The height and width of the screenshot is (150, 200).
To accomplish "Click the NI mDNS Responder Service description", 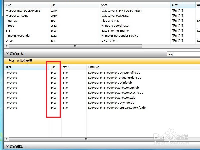I will coord(120,36).
